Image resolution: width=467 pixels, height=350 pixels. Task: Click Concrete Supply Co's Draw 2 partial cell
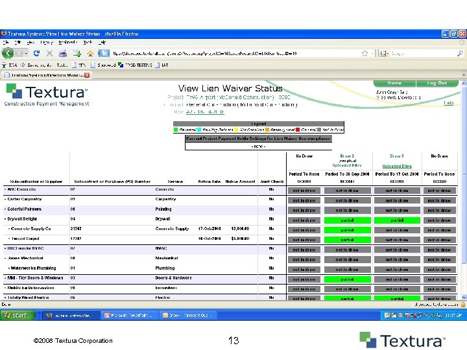[x=347, y=230]
